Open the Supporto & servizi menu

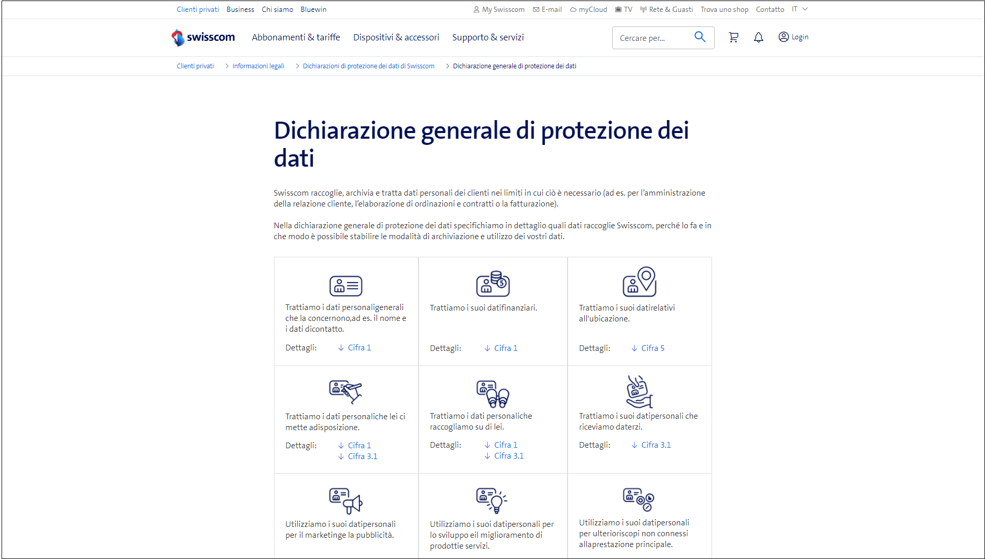(487, 37)
